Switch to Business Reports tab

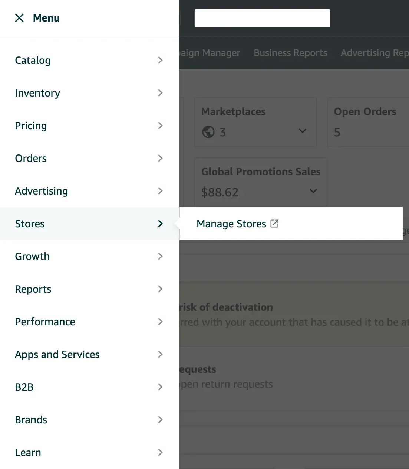coord(290,52)
